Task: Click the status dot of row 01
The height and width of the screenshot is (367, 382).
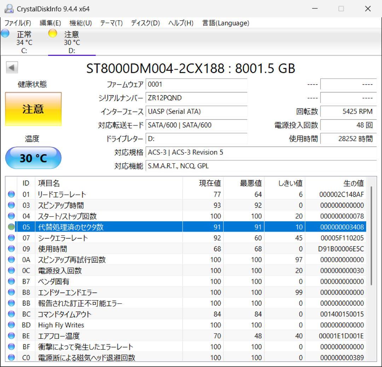Action: (x=11, y=194)
